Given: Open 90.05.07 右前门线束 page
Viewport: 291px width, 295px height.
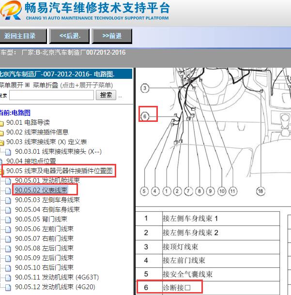Looking at the screenshot, I should click(44, 238).
